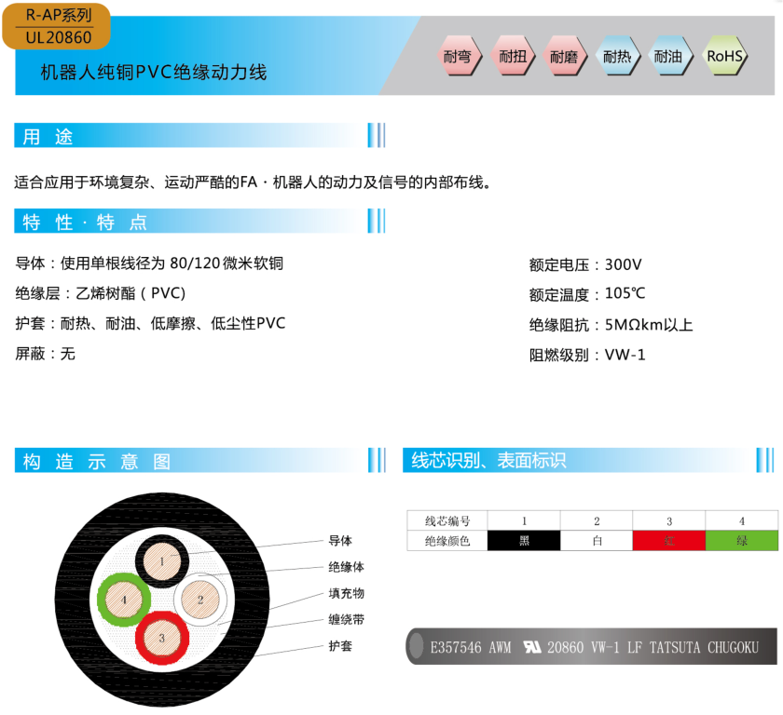Image resolution: width=783 pixels, height=715 pixels.
Task: Click the white insulation color cell
Action: point(597,540)
